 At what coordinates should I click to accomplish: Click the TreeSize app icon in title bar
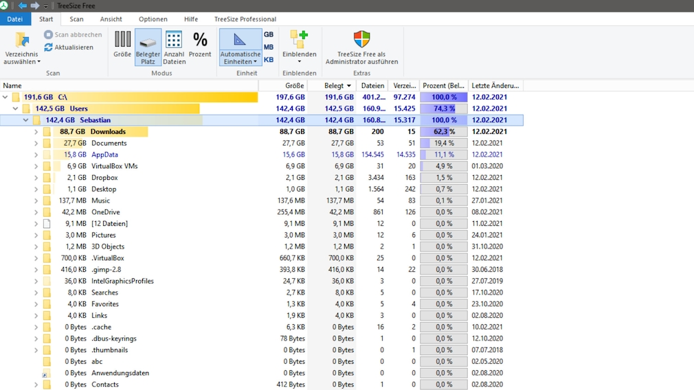tap(4, 5)
